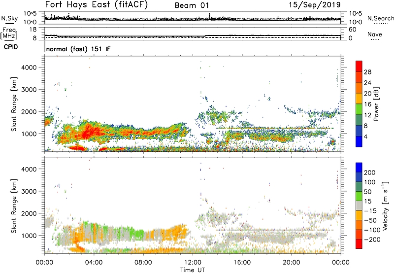
Task: Click the "Slant Range [km]" label of Power panel
Action: [14, 104]
